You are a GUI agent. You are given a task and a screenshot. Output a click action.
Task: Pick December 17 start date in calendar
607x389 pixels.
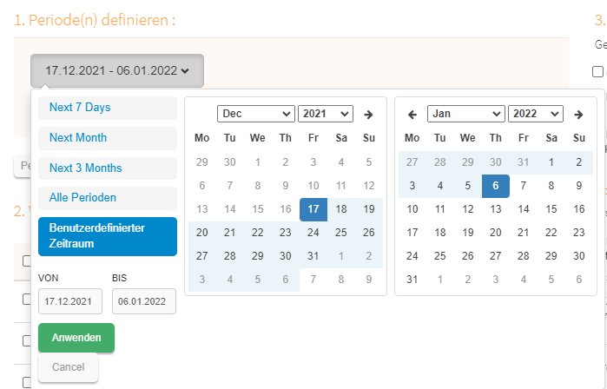pos(313,209)
